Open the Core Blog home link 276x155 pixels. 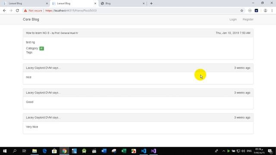click(31, 19)
